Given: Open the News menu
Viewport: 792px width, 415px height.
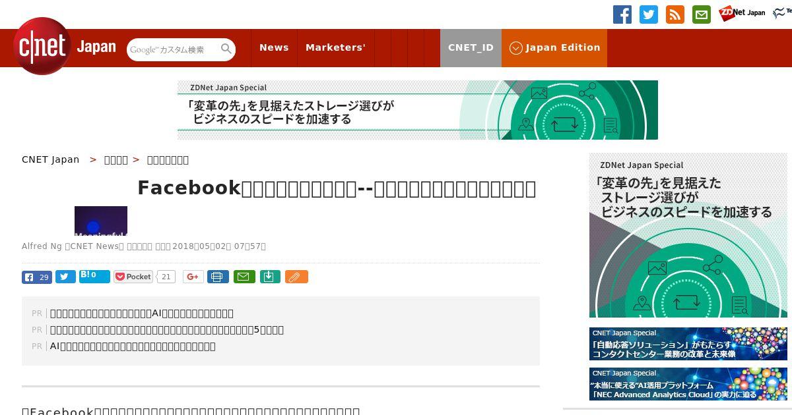Looking at the screenshot, I should pos(274,47).
